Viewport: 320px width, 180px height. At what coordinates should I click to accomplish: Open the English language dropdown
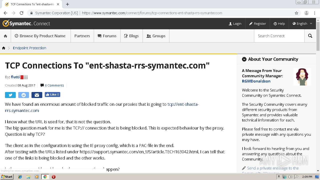click(302, 23)
